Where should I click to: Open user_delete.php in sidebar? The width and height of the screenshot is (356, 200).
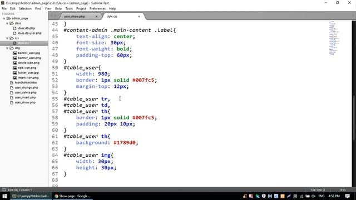coord(26,93)
